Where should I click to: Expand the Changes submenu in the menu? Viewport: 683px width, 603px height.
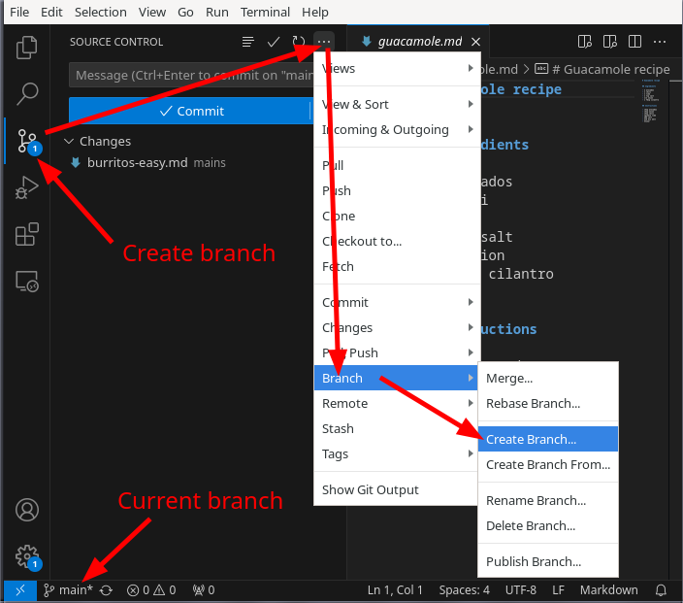[397, 327]
